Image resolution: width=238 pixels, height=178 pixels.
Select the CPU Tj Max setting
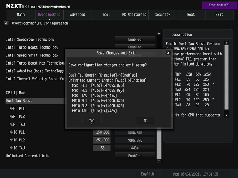tap(15, 93)
